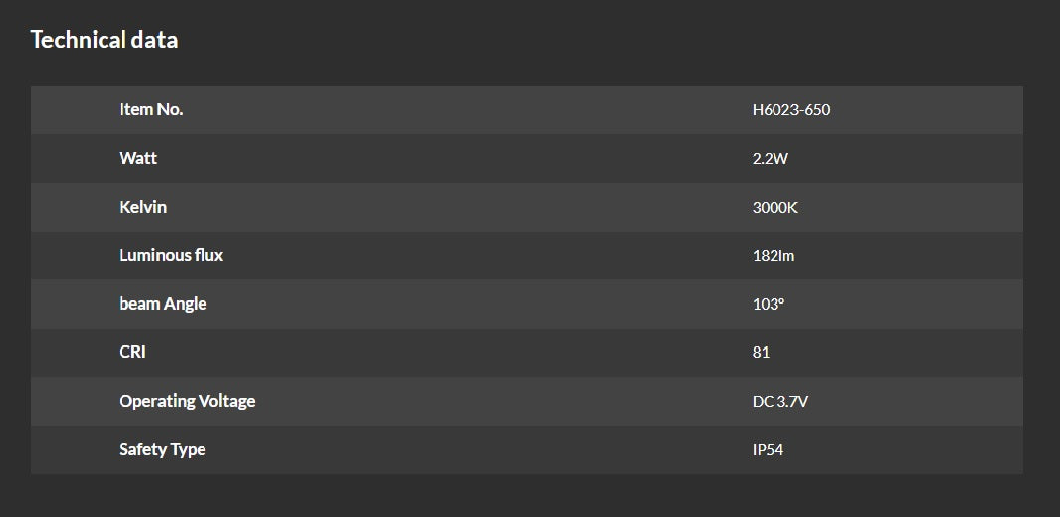Select the CRI value 81
Screen dimensions: 1060x518
[761, 352]
